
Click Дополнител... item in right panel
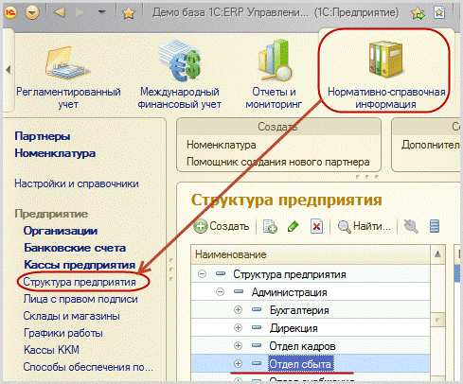click(431, 145)
